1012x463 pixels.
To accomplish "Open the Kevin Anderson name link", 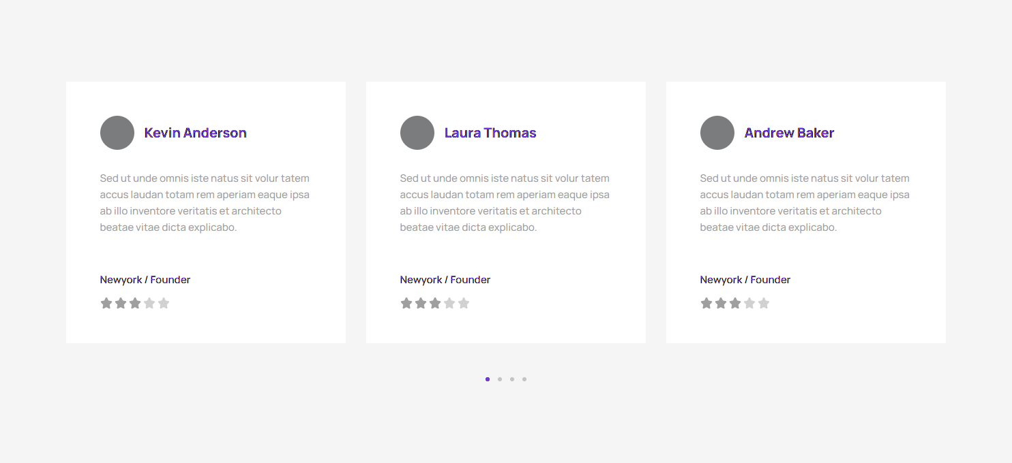I will [195, 133].
